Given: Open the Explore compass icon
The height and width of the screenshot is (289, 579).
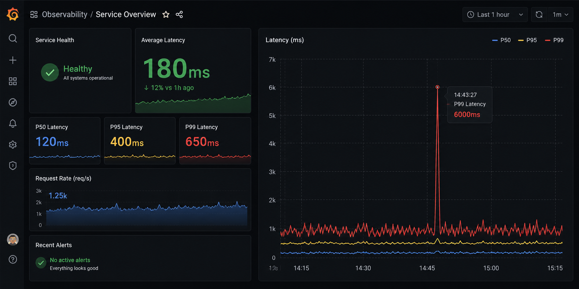Looking at the screenshot, I should click(13, 102).
